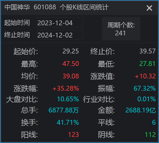Select the 均价 value 39.08
Screen dimensions: 159x143
(x=71, y=76)
